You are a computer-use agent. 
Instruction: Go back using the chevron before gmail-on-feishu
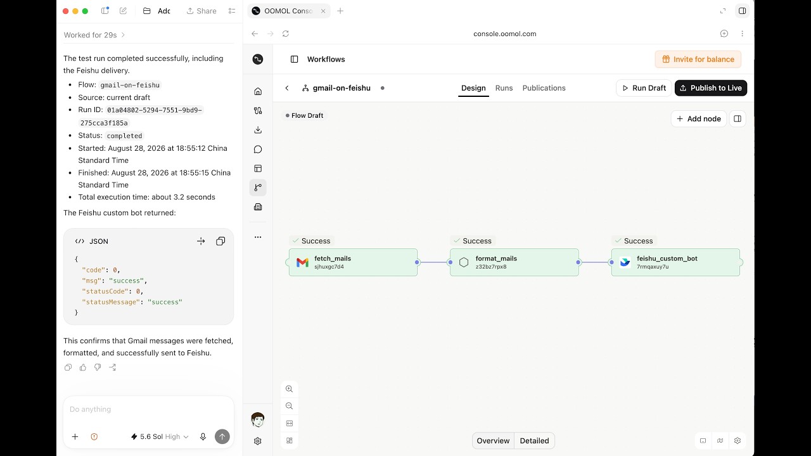click(287, 88)
